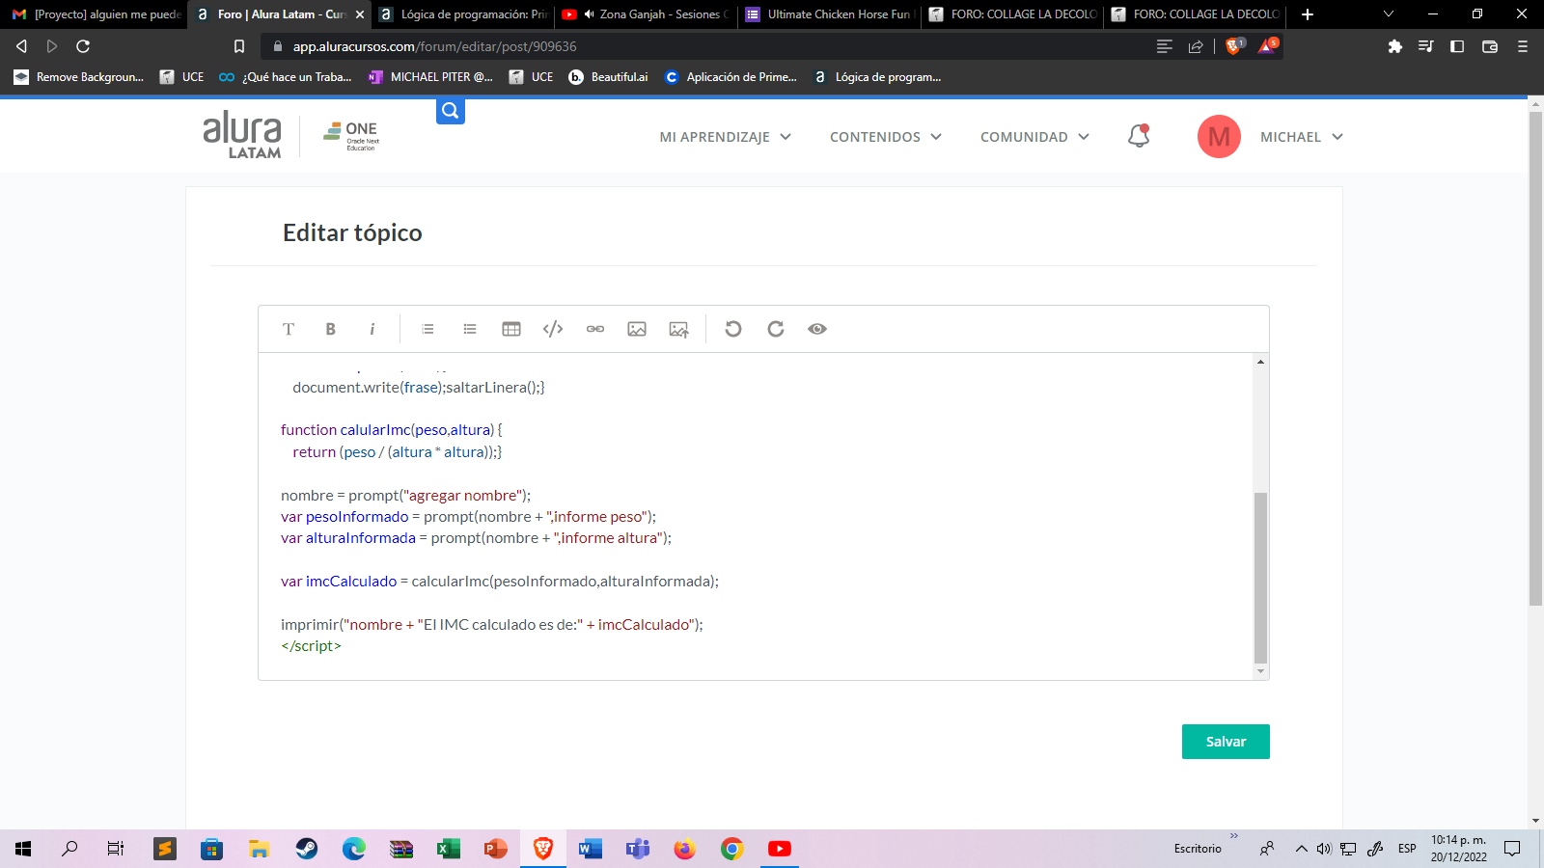Open notifications with the bell icon
The image size is (1544, 868).
click(x=1139, y=136)
